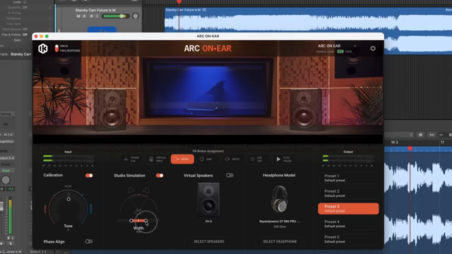Click the Starsky Carr track volume slider
The image size is (452, 254).
116,16
